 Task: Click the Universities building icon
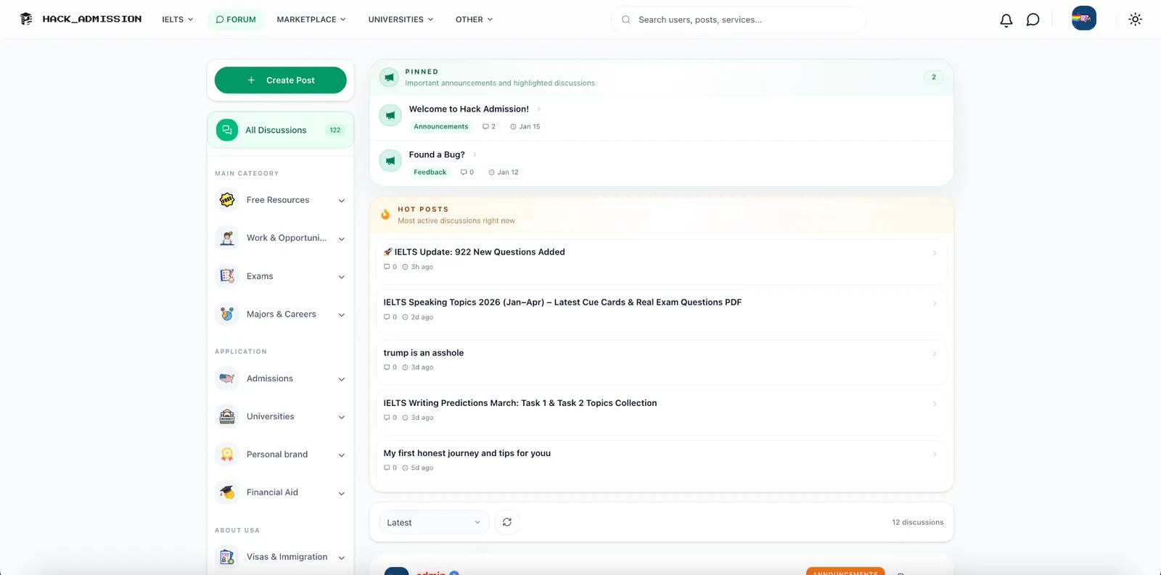[x=227, y=416]
